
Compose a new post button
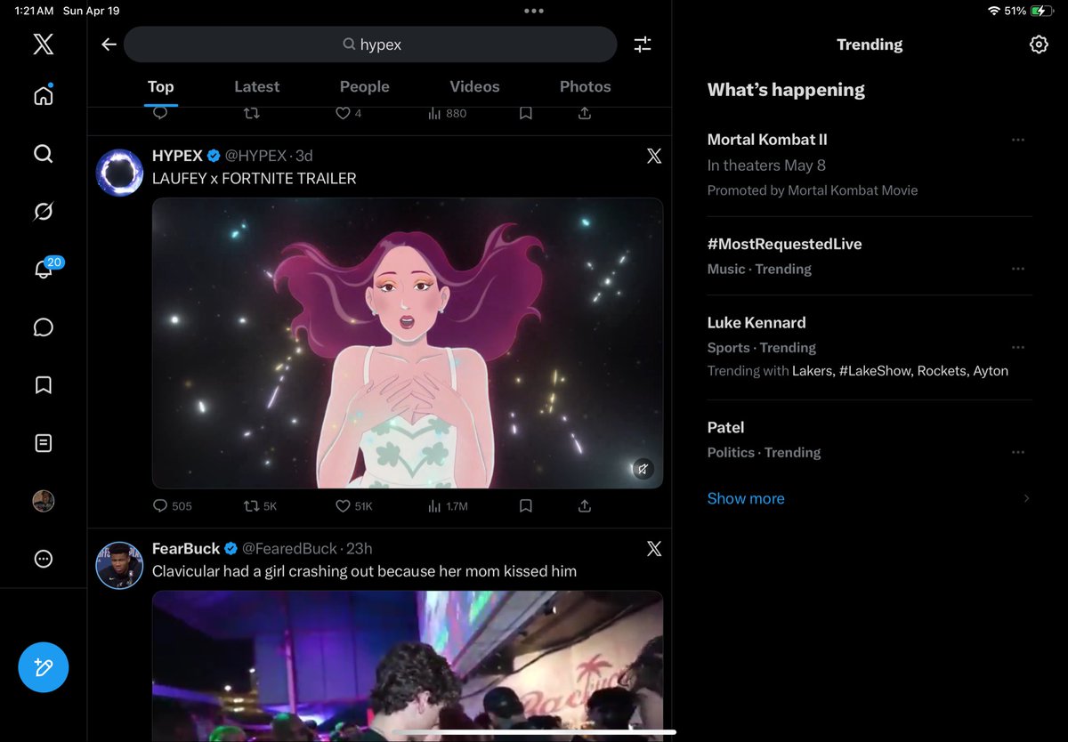[x=43, y=667]
